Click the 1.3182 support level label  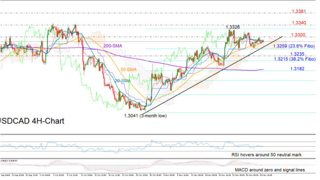tap(297, 69)
